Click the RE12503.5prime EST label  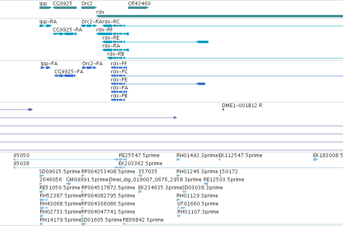[224, 180]
